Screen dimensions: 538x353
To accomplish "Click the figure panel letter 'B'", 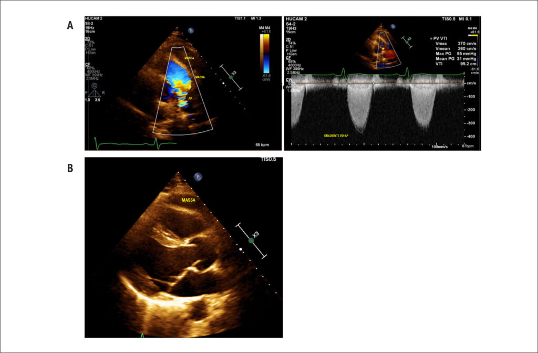I will click(x=70, y=168).
